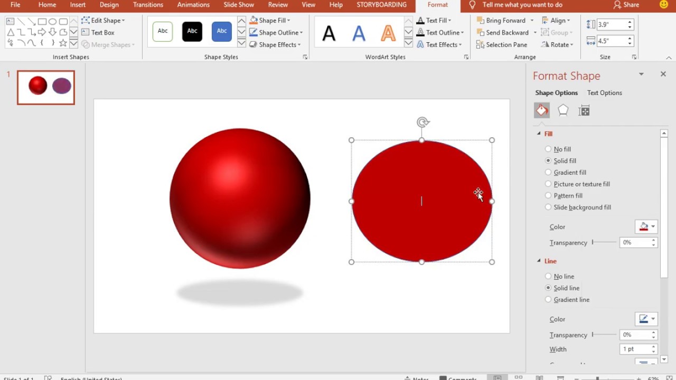Screen dimensions: 676x380
Task: Choose the Pattern fill option
Action: pos(564,196)
